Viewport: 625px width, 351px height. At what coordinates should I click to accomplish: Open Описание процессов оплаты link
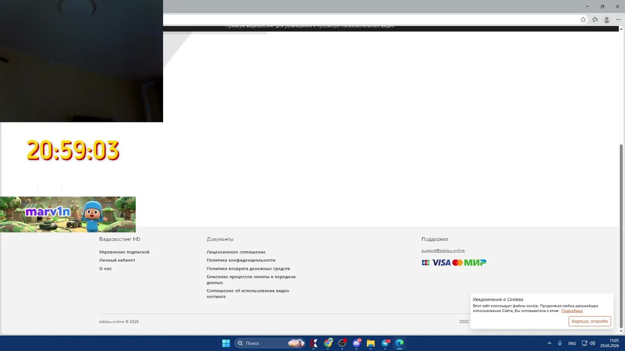tap(251, 279)
